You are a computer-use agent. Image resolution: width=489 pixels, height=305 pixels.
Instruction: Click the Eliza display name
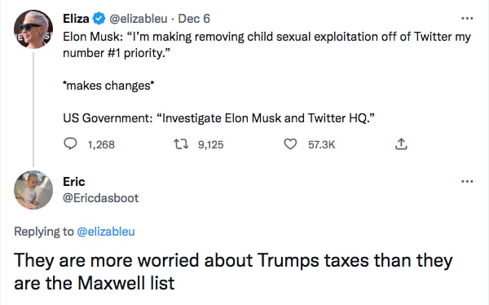point(76,19)
